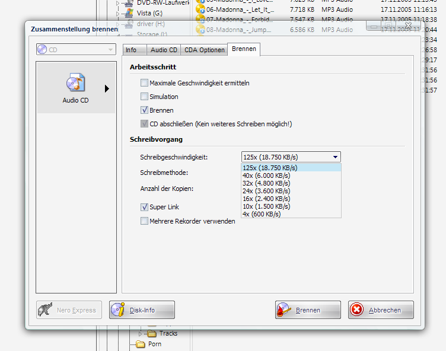Click the Porn folder icon
The height and width of the screenshot is (351, 446).
(x=141, y=344)
